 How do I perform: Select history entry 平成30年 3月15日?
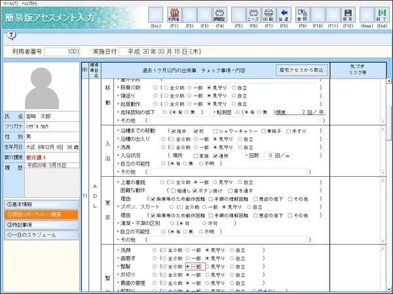click(47, 166)
